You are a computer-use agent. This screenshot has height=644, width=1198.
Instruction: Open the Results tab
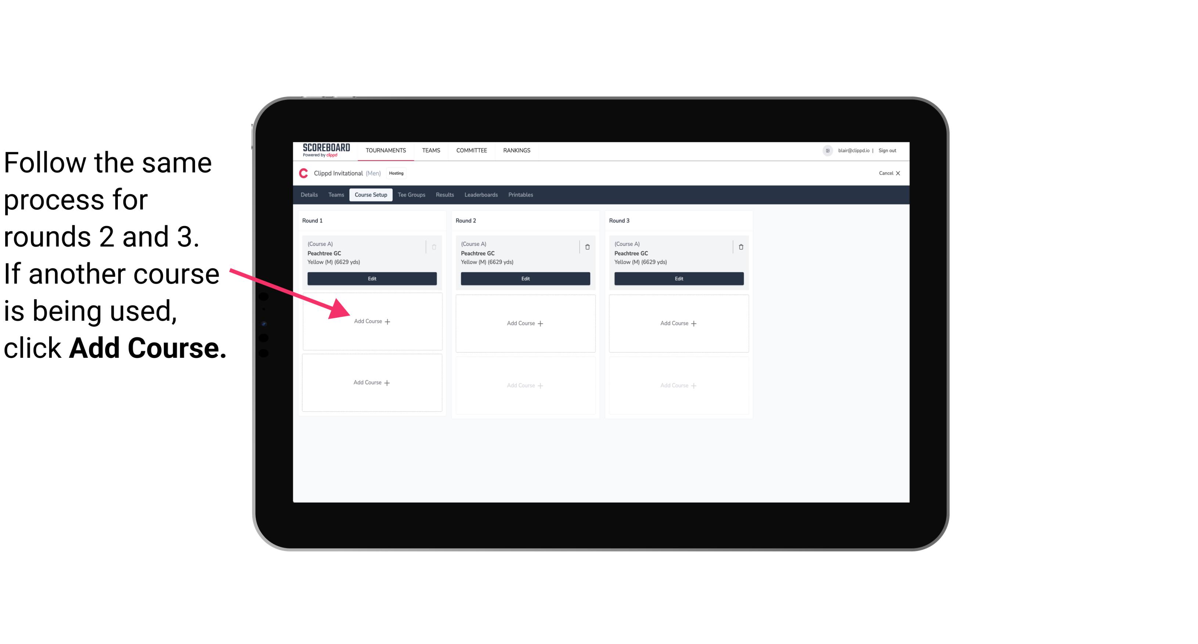point(444,194)
